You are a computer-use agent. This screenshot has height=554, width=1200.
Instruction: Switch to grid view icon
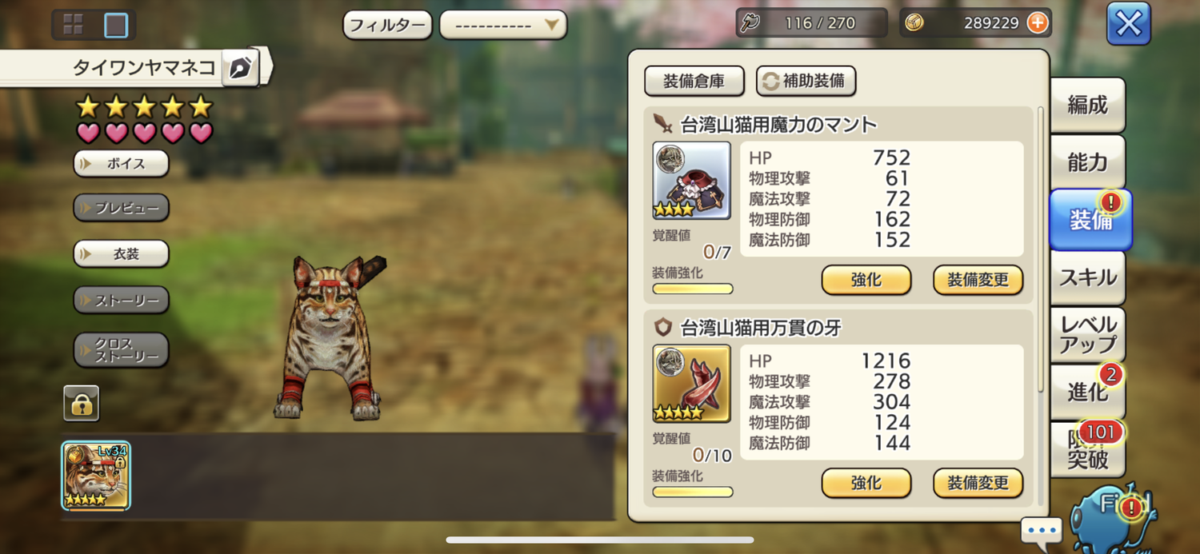point(74,24)
